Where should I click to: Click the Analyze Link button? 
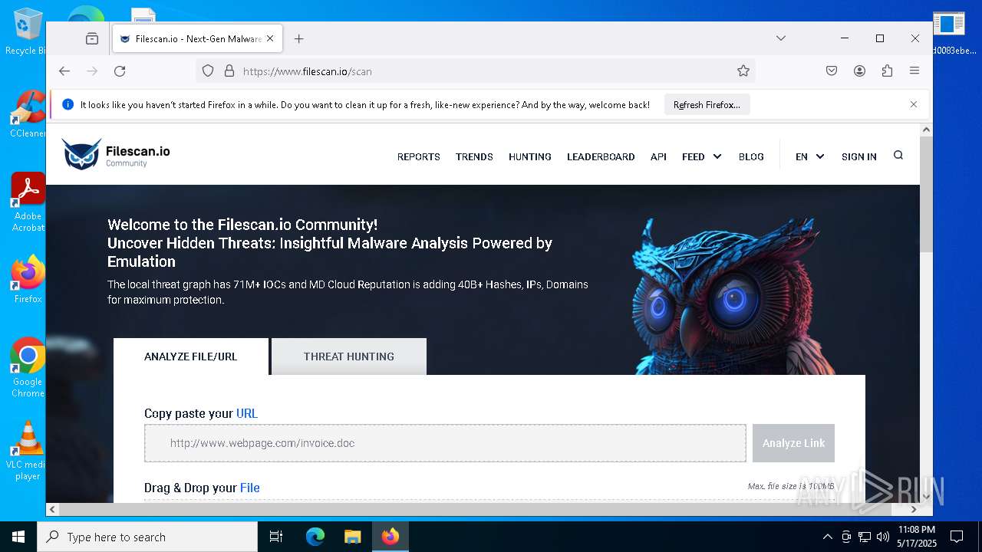coord(793,443)
